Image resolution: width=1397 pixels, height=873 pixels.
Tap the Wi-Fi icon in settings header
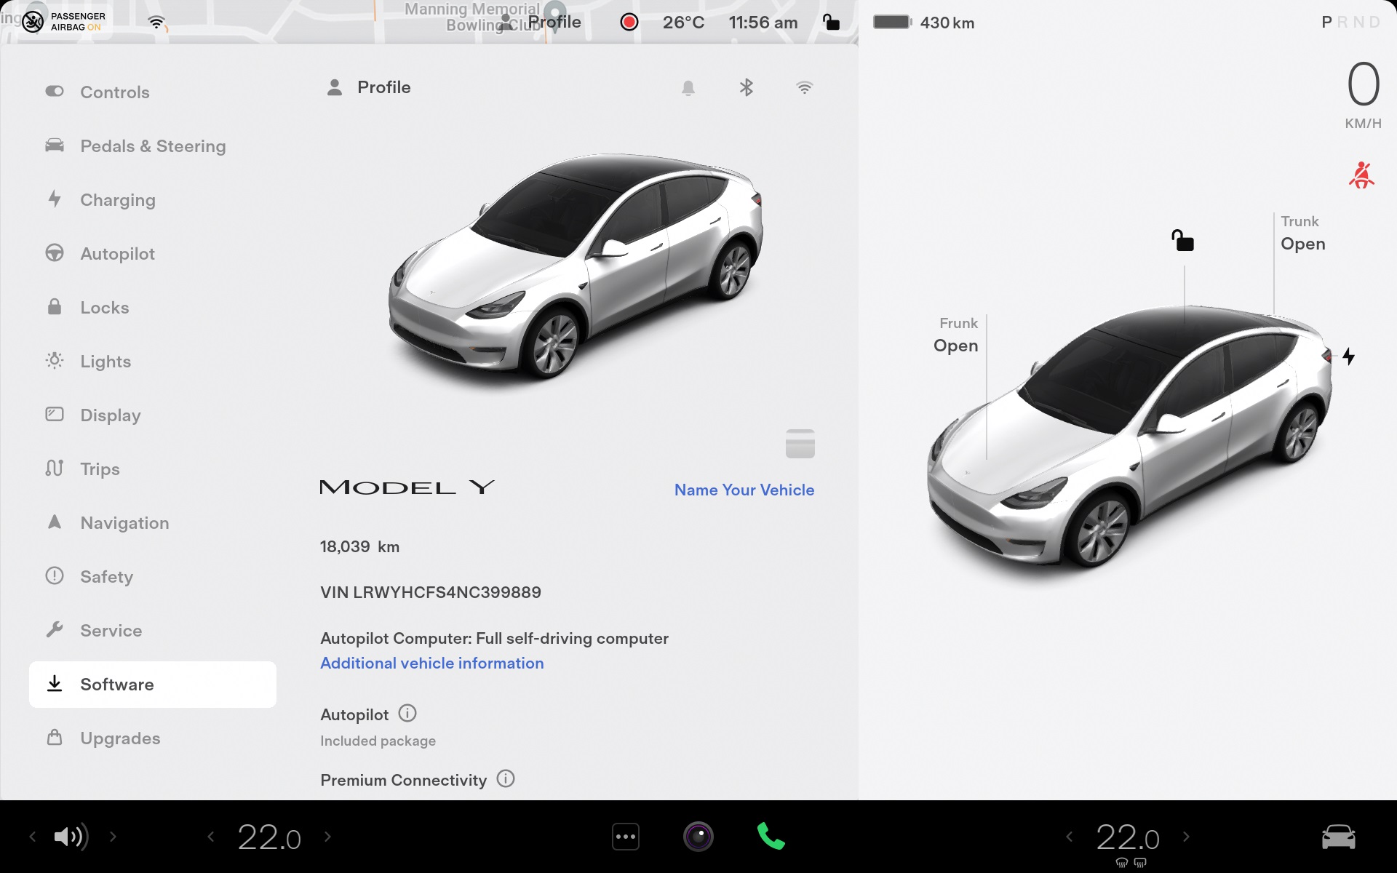(x=804, y=88)
